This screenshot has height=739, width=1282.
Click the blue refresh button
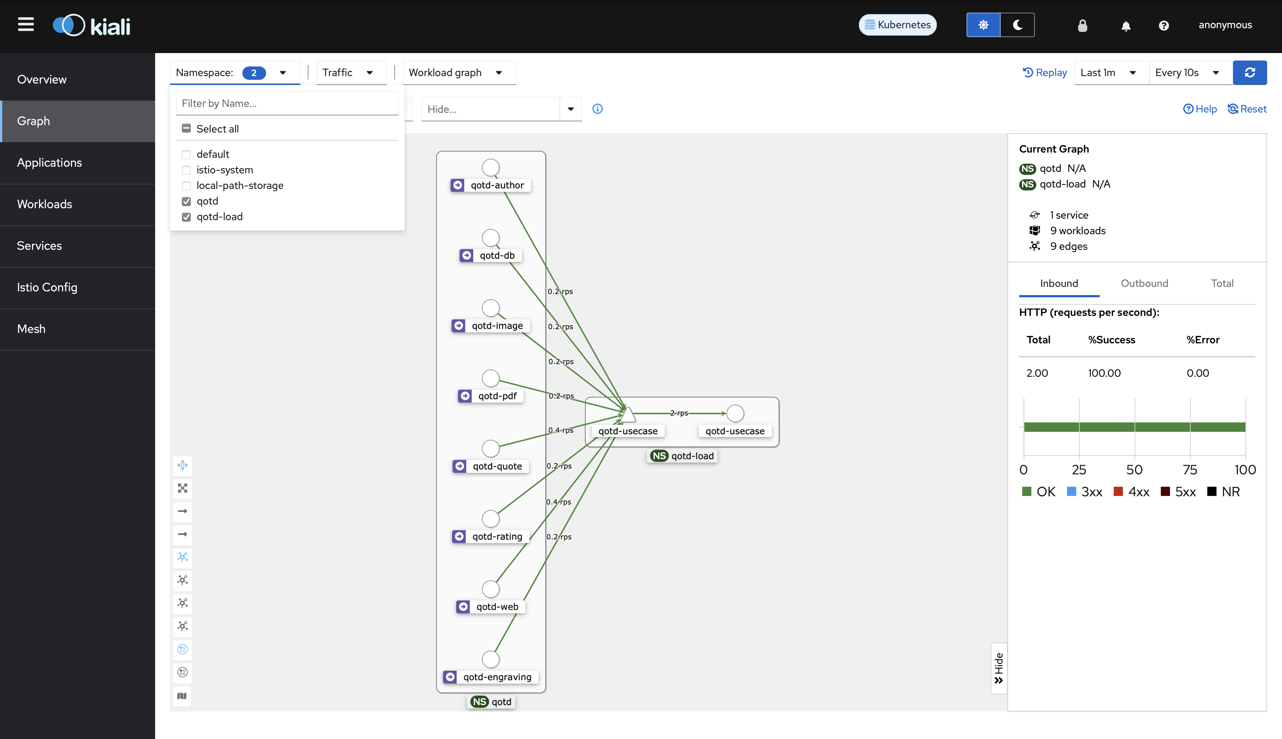1249,73
